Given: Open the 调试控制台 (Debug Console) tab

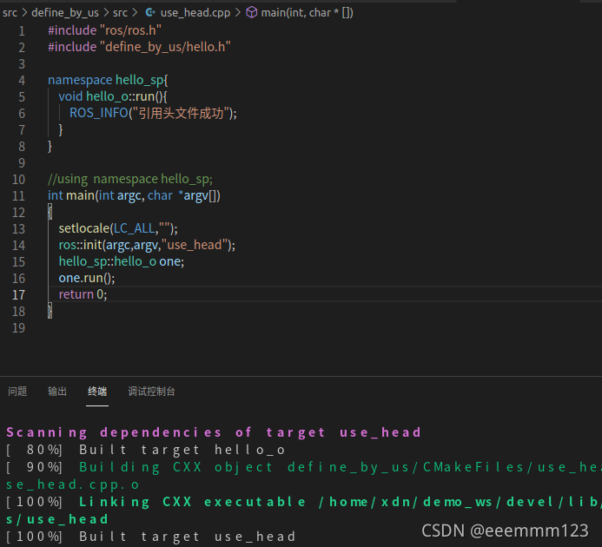Looking at the screenshot, I should 152,392.
